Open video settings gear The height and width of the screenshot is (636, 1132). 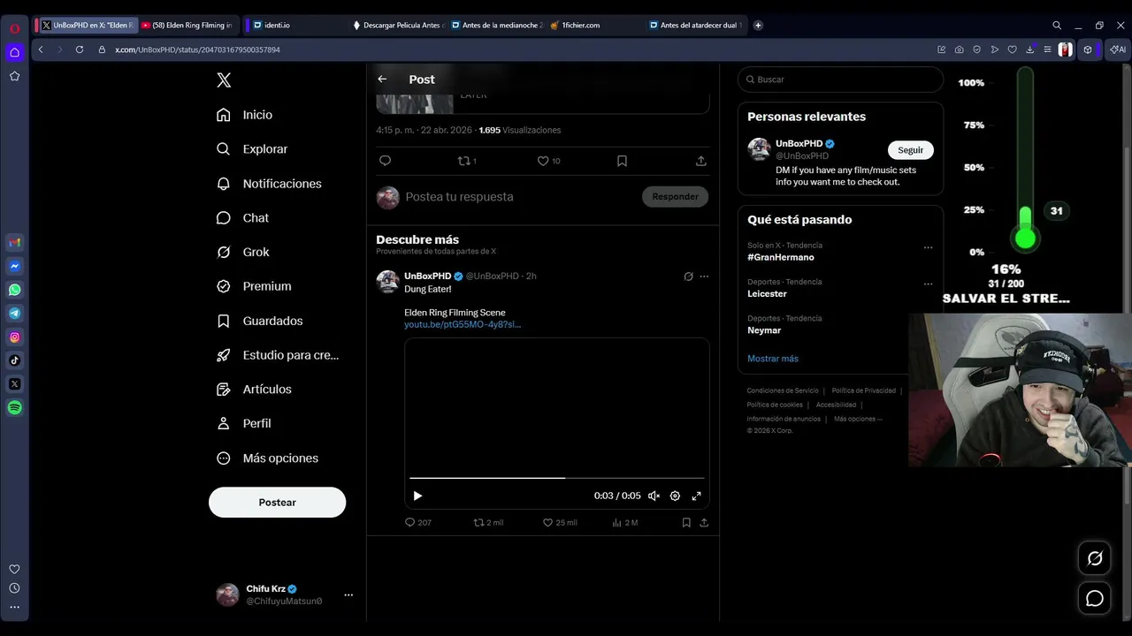(x=675, y=496)
